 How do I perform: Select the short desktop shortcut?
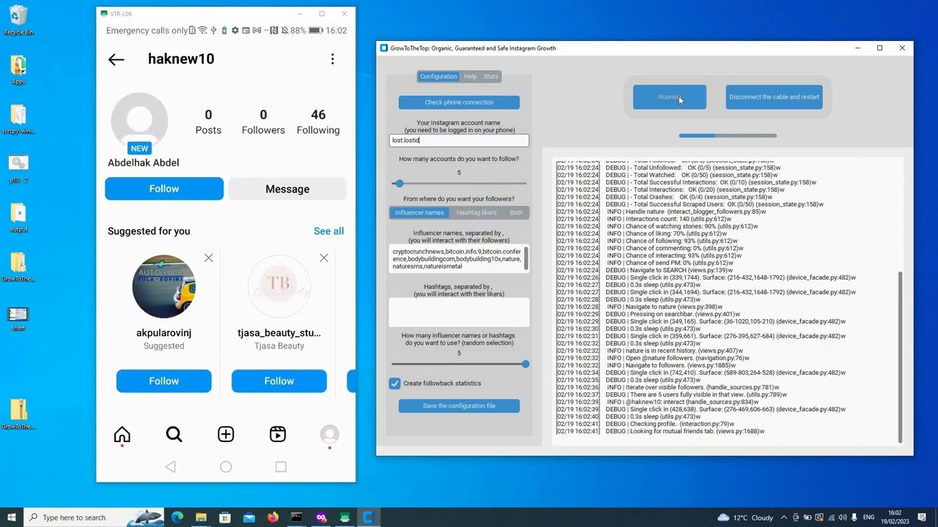[18, 319]
